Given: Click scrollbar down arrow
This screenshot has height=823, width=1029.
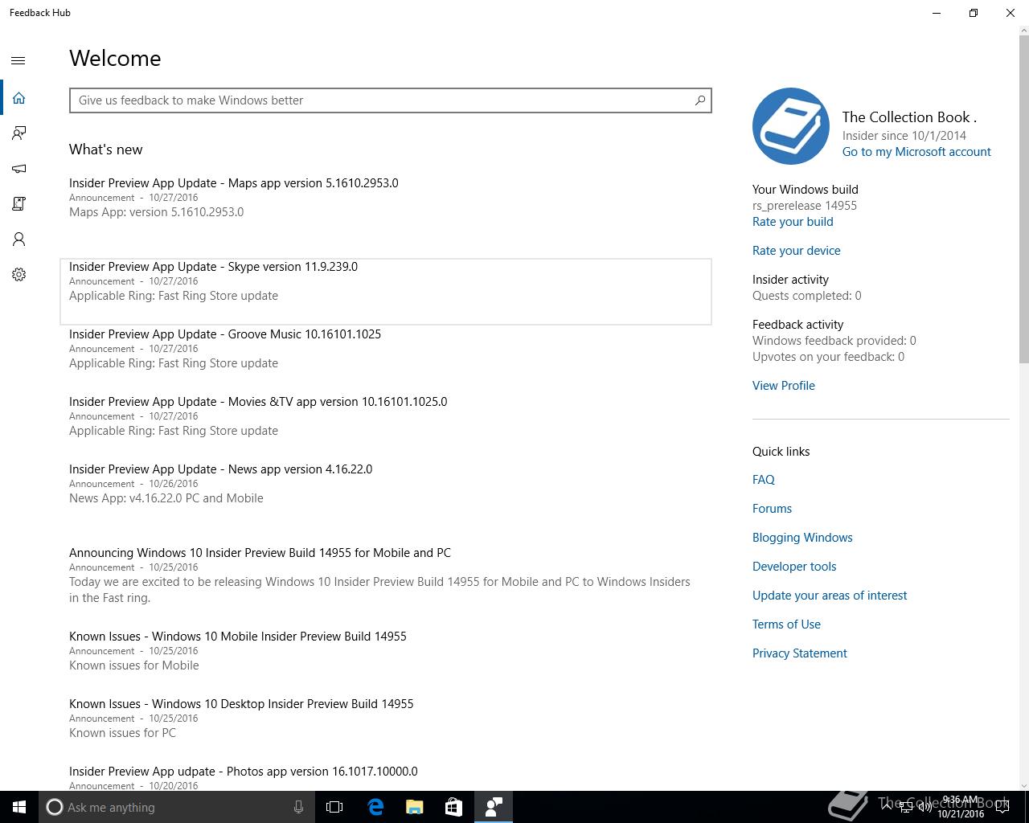Looking at the screenshot, I should (1023, 785).
